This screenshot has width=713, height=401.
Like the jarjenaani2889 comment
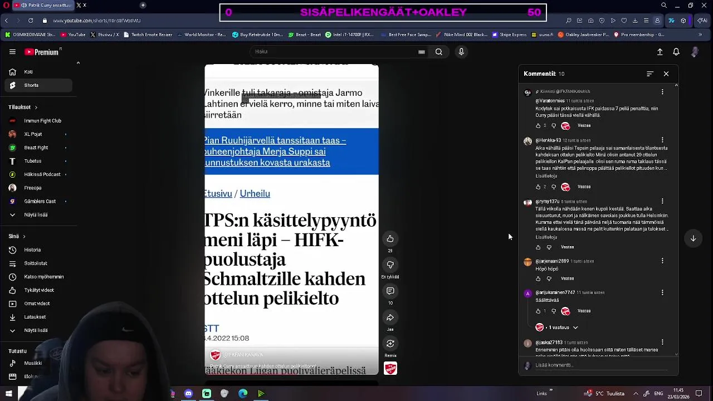pos(538,278)
